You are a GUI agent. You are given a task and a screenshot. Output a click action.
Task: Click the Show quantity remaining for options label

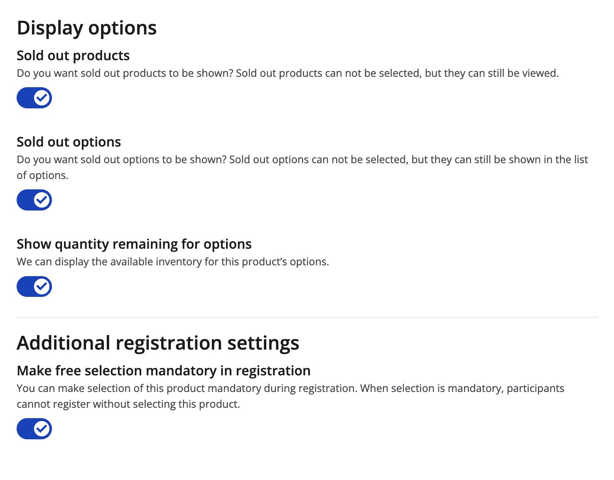pos(134,244)
